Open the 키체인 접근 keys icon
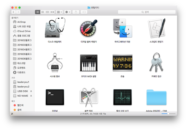Image resolution: width=187 pixels, height=130 pixels. click(x=156, y=62)
